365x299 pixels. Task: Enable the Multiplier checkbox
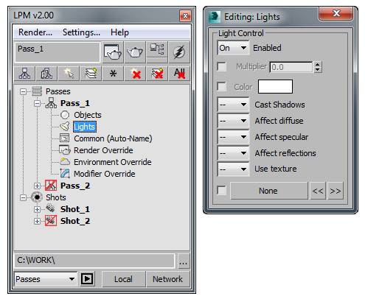pos(222,66)
